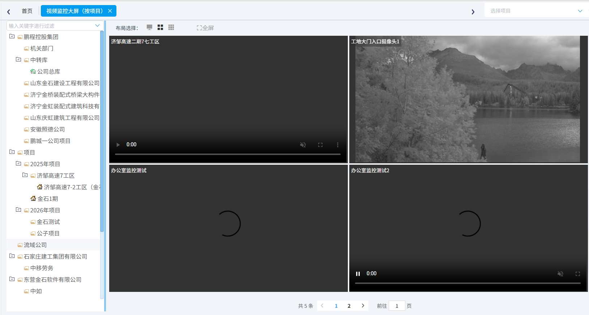
Task: Click the tree panel vertical scrollbar
Action: pos(102,131)
